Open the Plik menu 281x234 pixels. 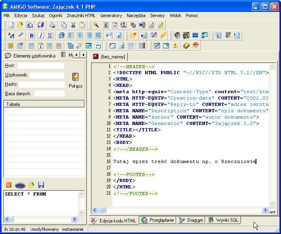point(7,15)
